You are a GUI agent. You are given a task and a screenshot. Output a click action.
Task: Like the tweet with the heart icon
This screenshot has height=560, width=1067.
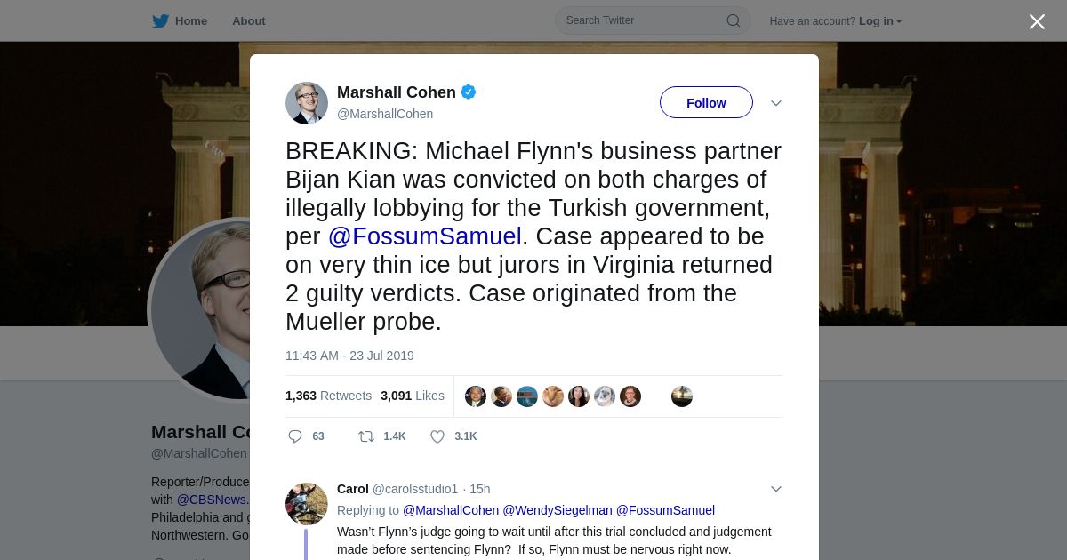(437, 436)
